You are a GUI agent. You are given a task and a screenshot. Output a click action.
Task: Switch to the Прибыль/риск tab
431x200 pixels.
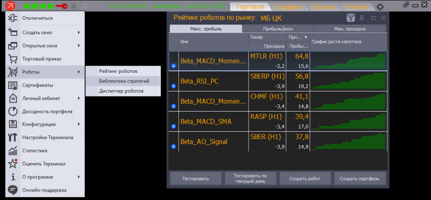[x=277, y=29]
